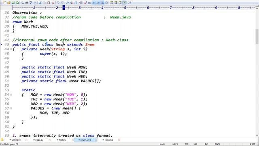Viewport: 259px width, 146px height.
Task: Toggle the Word Wrap toolbar button
Action: pos(93,3)
